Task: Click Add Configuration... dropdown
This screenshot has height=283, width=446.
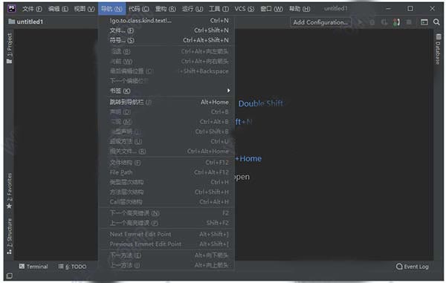Action: point(320,22)
